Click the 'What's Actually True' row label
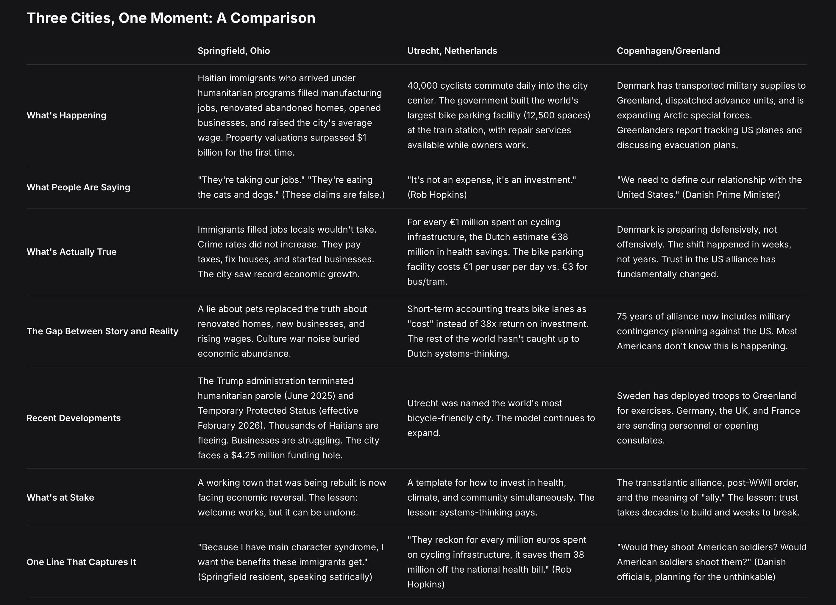836x605 pixels. [x=71, y=252]
